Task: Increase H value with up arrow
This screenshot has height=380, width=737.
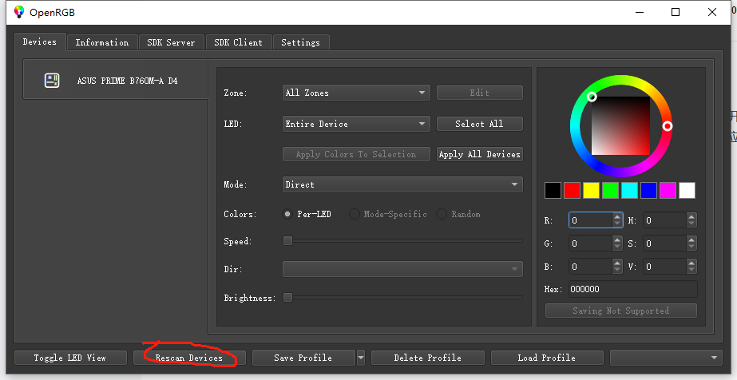Action: pos(691,216)
